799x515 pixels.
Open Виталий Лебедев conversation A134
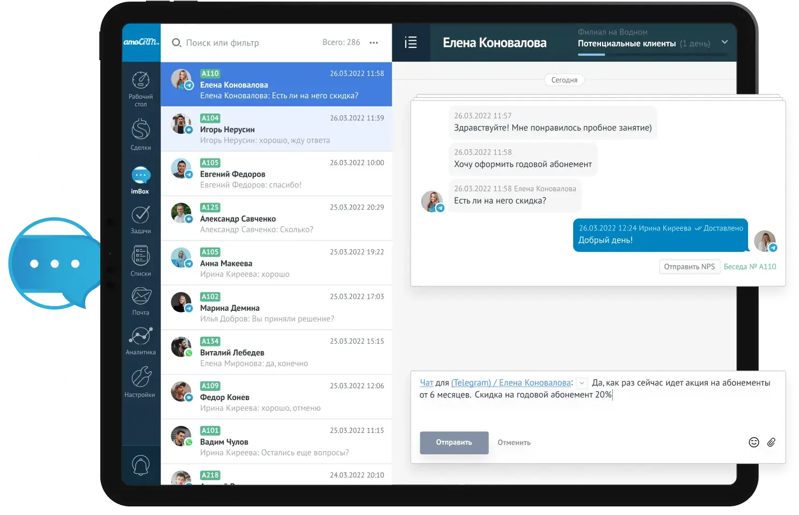[x=276, y=352]
